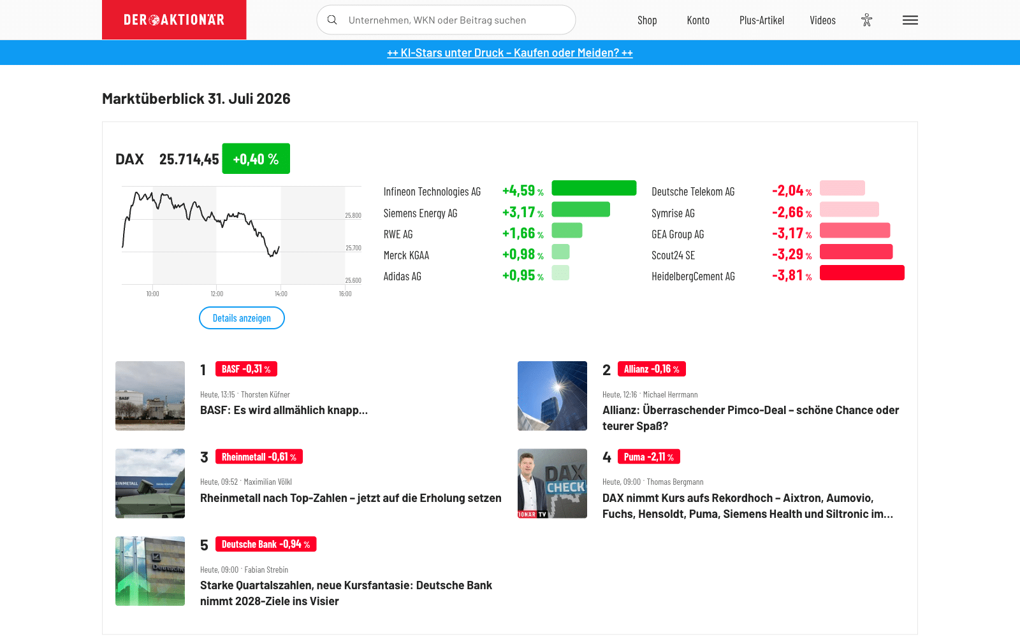This screenshot has width=1020, height=637.
Task: Open the Videos section
Action: [x=822, y=20]
